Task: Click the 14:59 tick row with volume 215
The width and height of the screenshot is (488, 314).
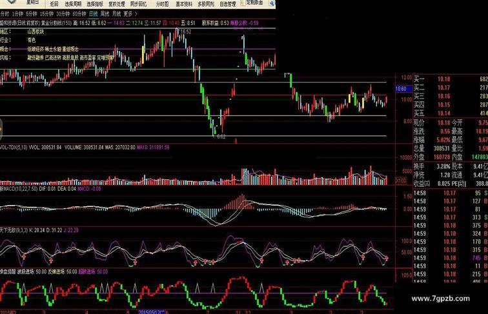Action: pos(451,274)
